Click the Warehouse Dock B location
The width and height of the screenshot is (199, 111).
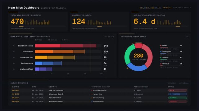point(56,94)
